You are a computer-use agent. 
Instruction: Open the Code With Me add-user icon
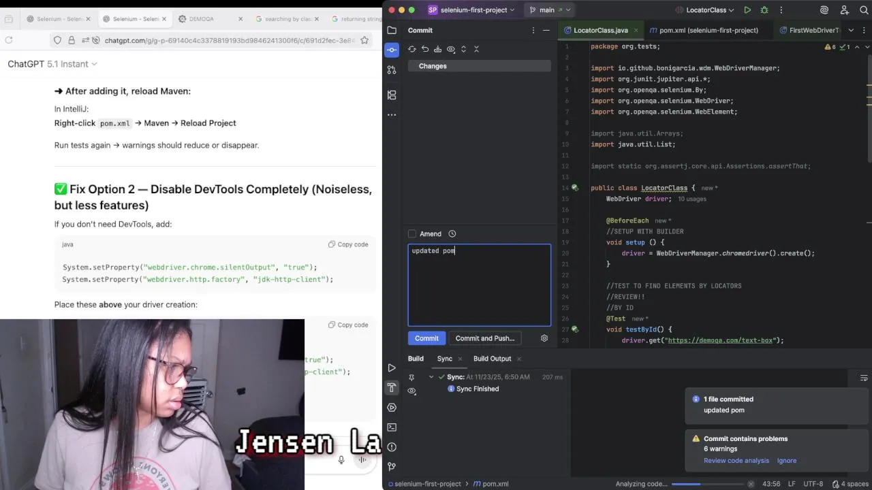pyautogui.click(x=845, y=10)
